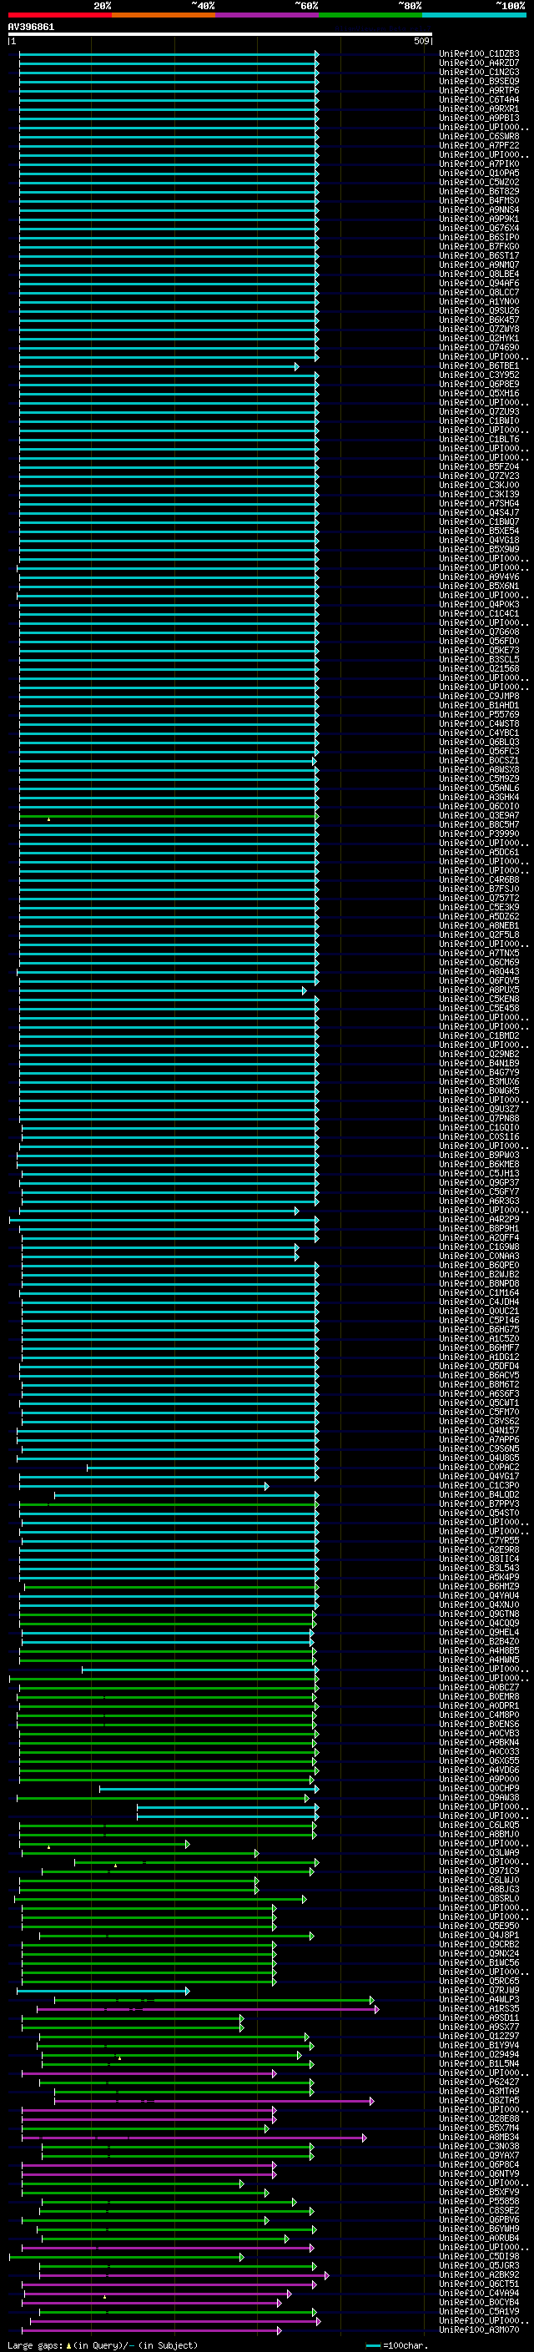Image resolution: width=534 pixels, height=2352 pixels.
Task: Select the UniRef100_A7PIK0 label
Action: point(479,164)
